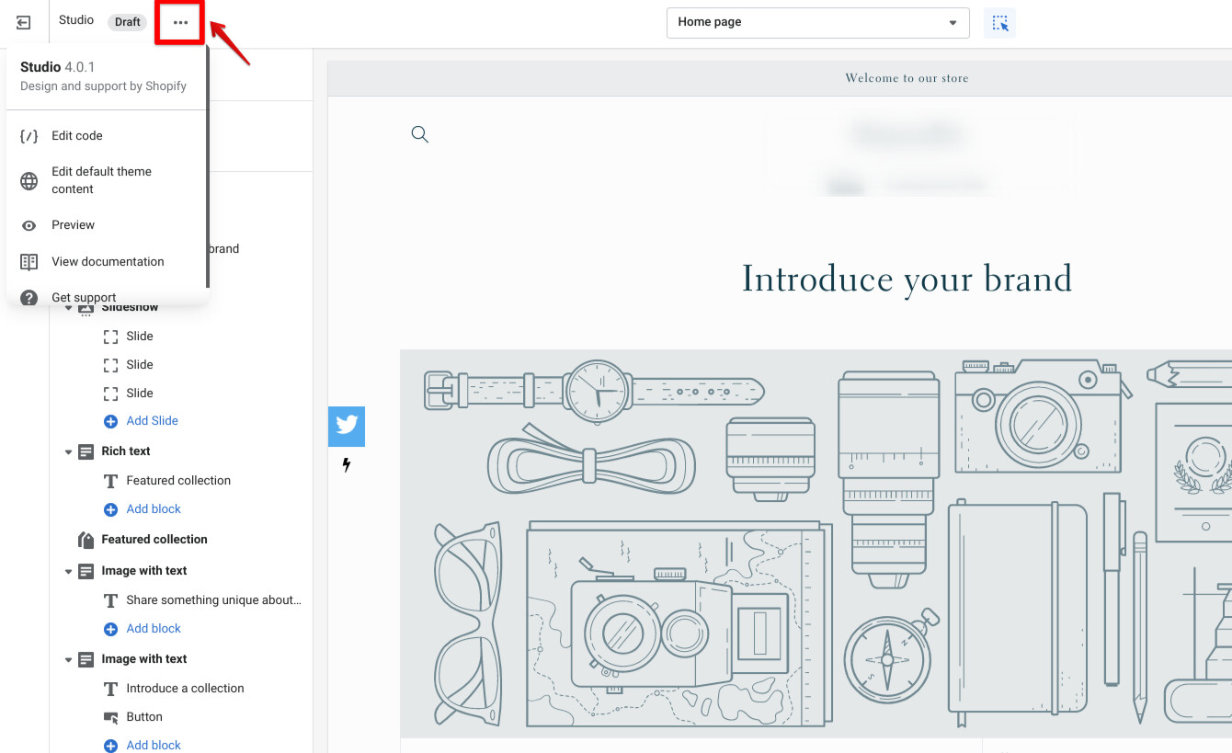
Task: Collapse Image with text above 'Introduce a collection'
Action: click(x=68, y=659)
